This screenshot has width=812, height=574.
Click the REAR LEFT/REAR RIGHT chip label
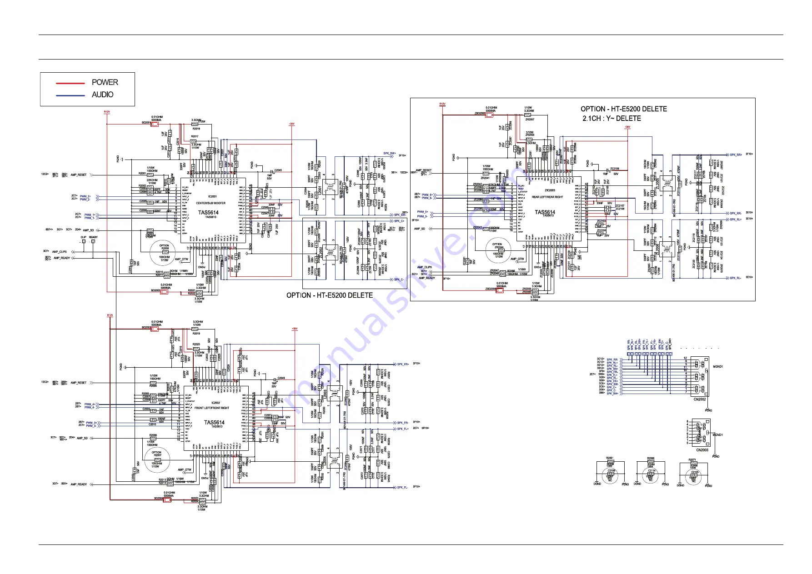(x=547, y=197)
